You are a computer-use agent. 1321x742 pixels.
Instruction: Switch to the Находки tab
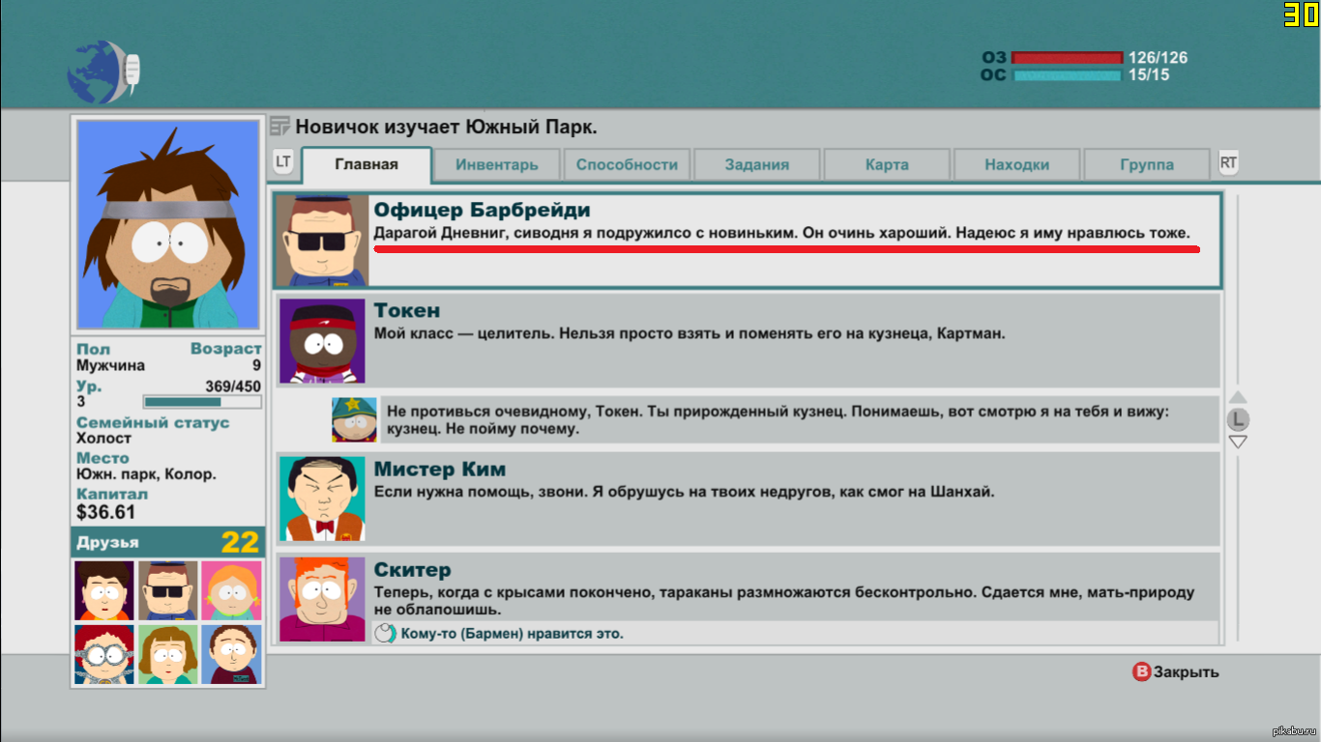pyautogui.click(x=1017, y=164)
